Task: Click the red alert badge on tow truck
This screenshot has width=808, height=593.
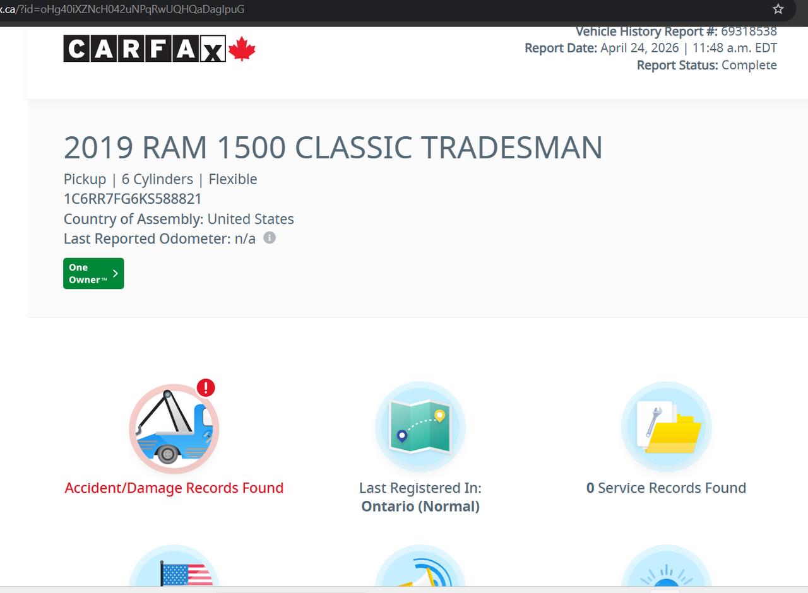Action: pyautogui.click(x=206, y=387)
